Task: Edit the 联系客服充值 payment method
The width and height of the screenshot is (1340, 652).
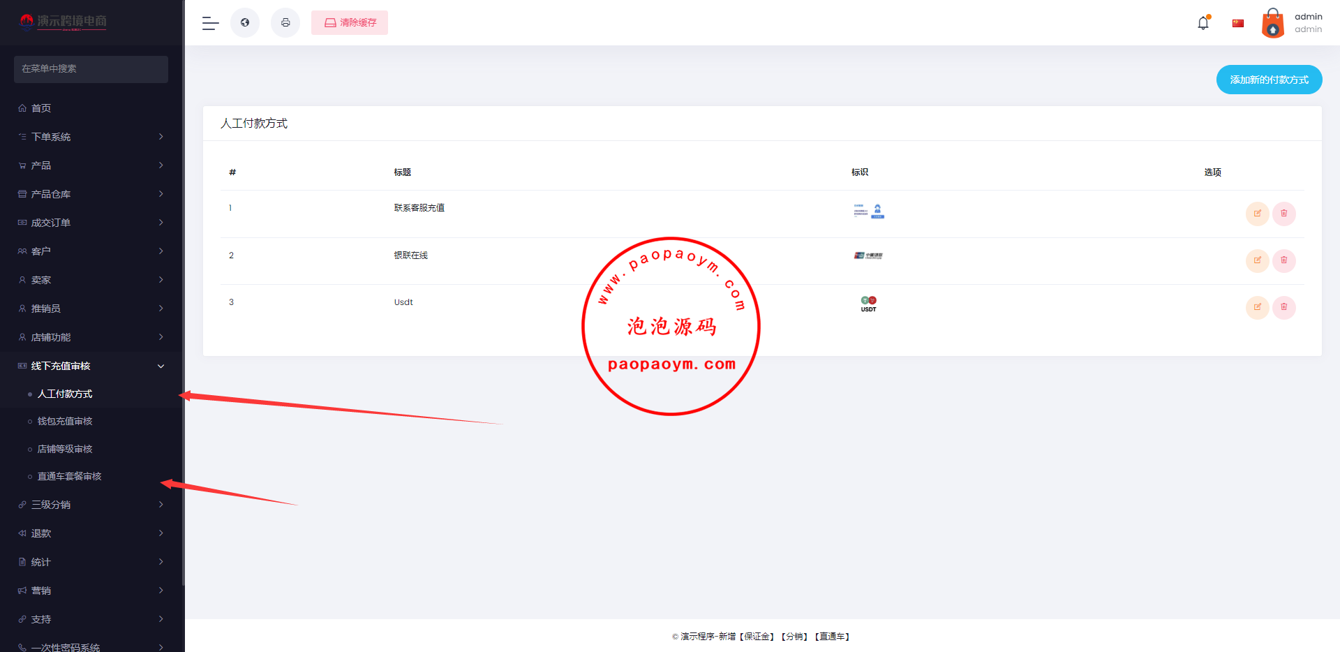Action: pos(1257,214)
